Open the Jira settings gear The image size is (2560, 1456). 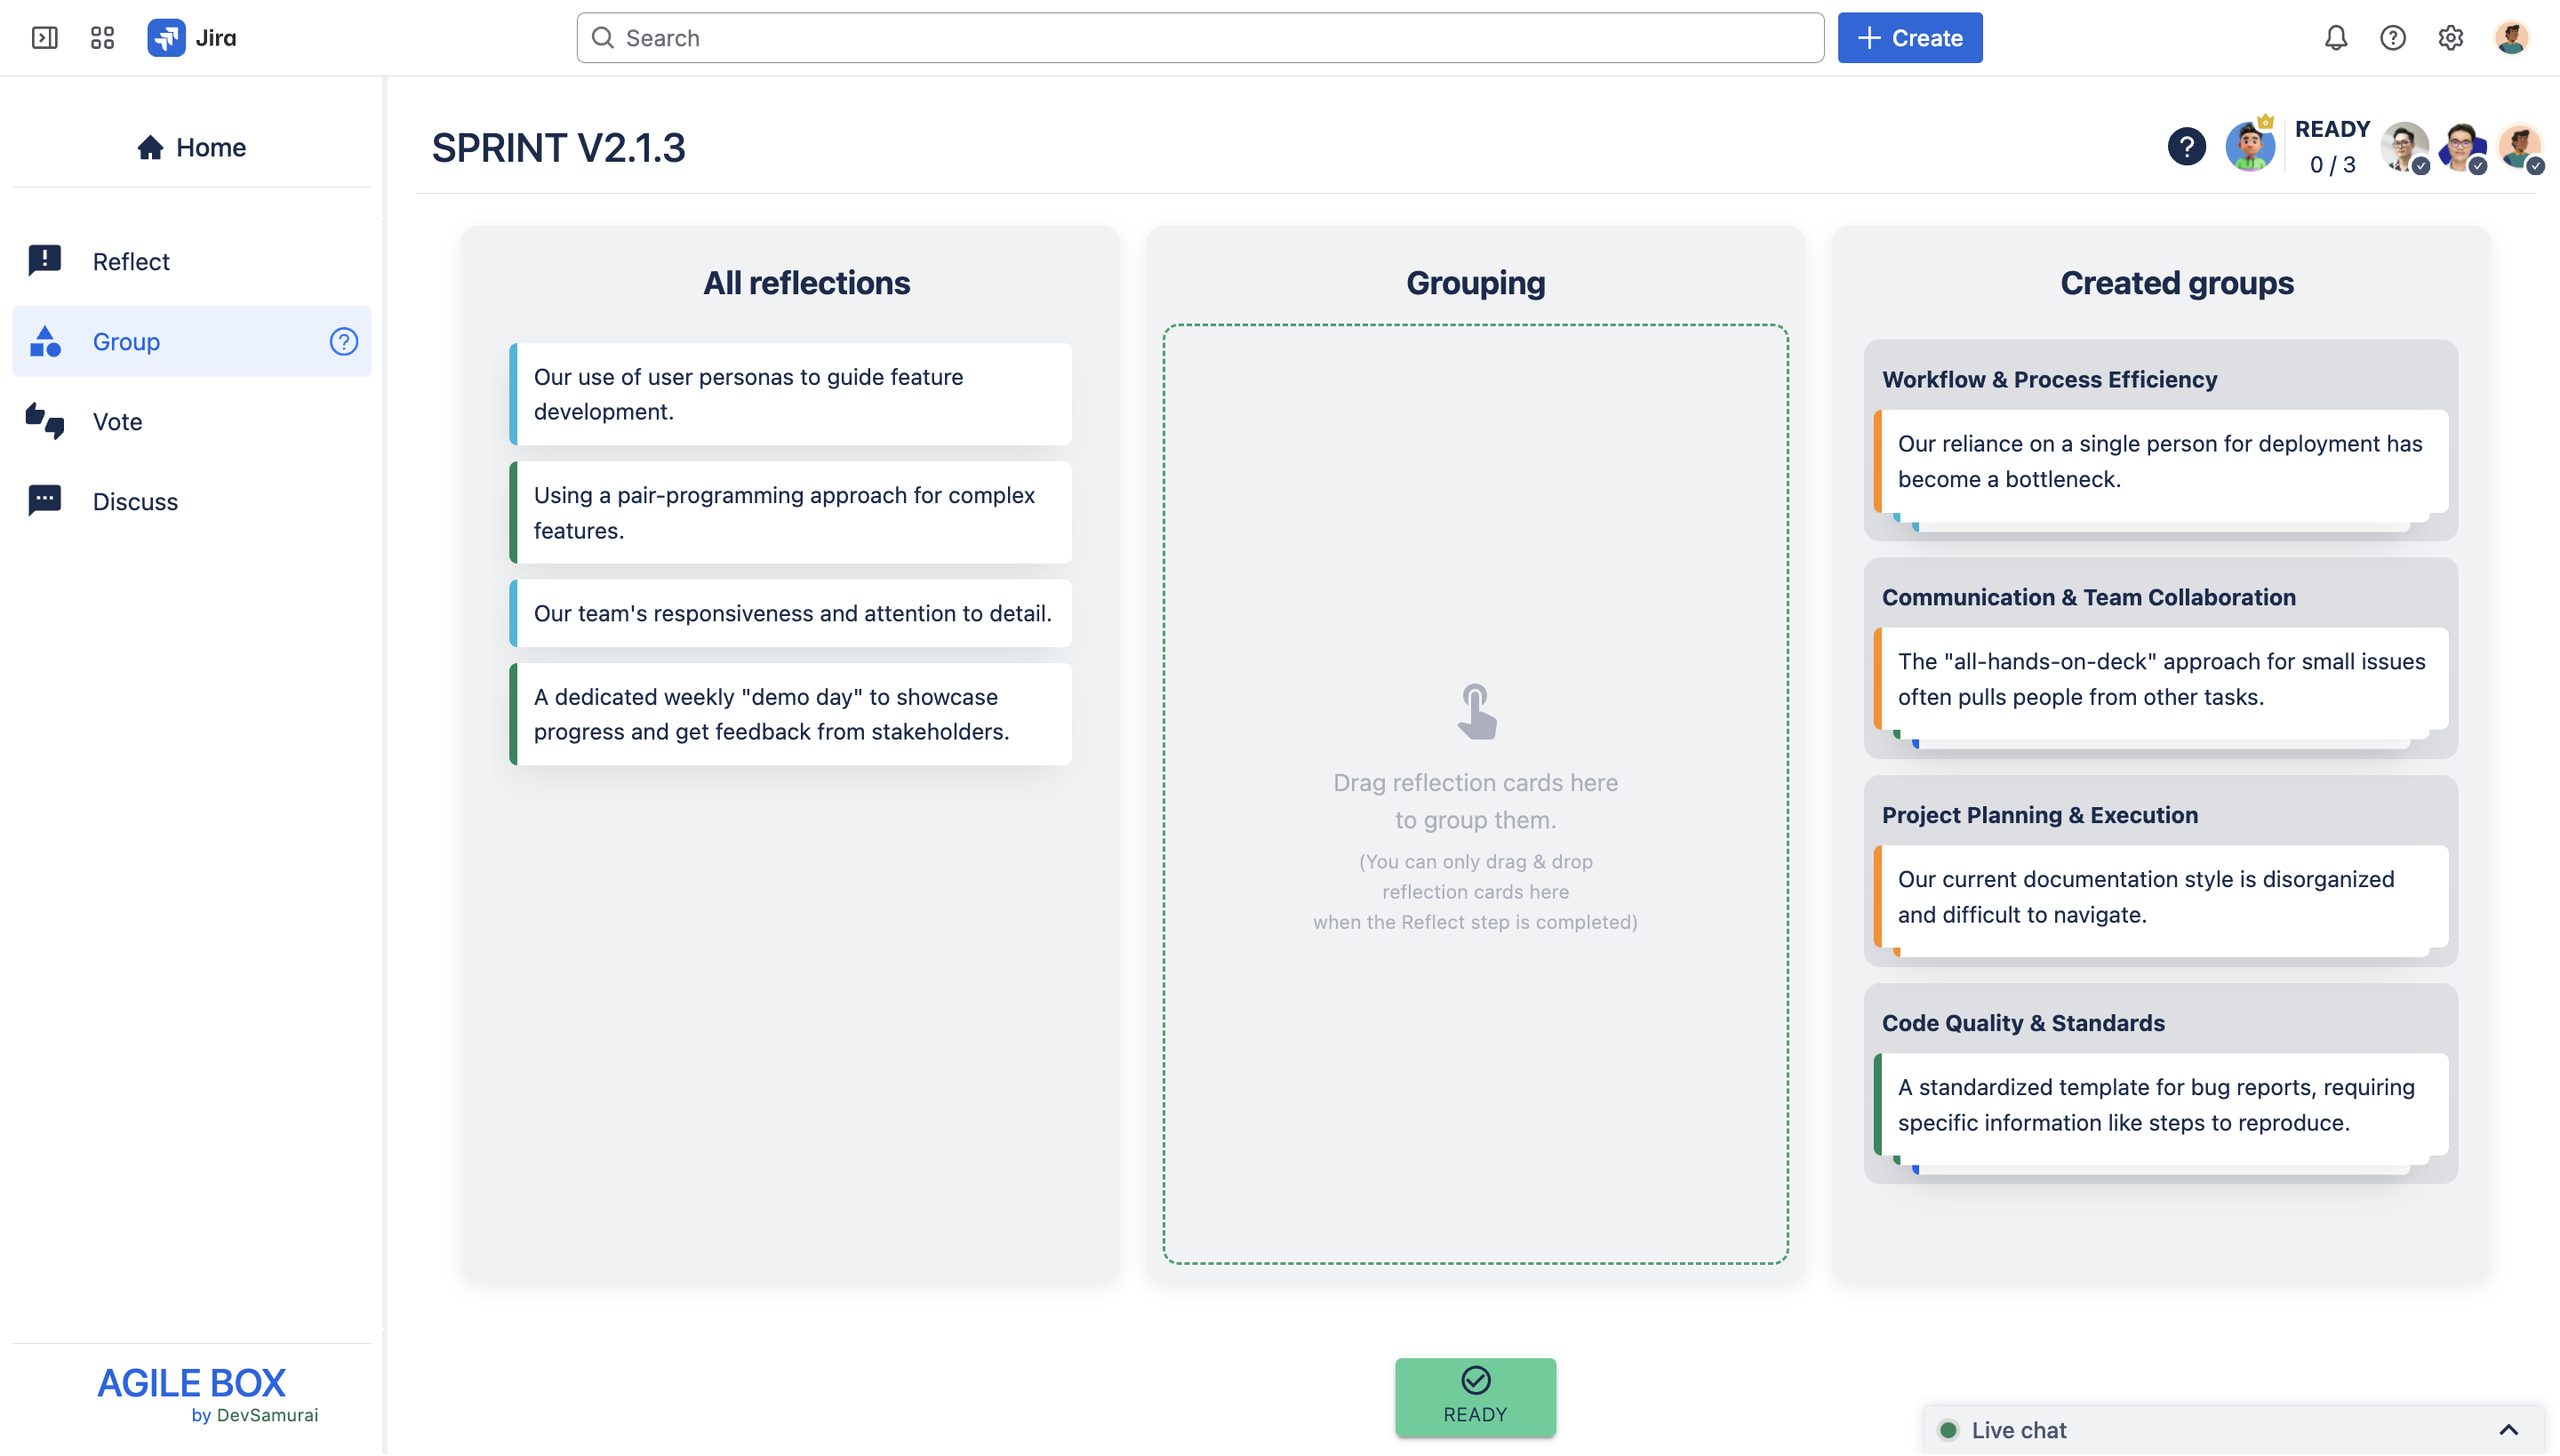coord(2450,38)
